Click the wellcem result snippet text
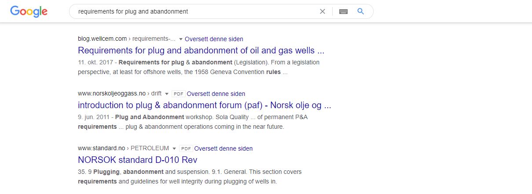This screenshot has width=532, height=194. click(198, 67)
